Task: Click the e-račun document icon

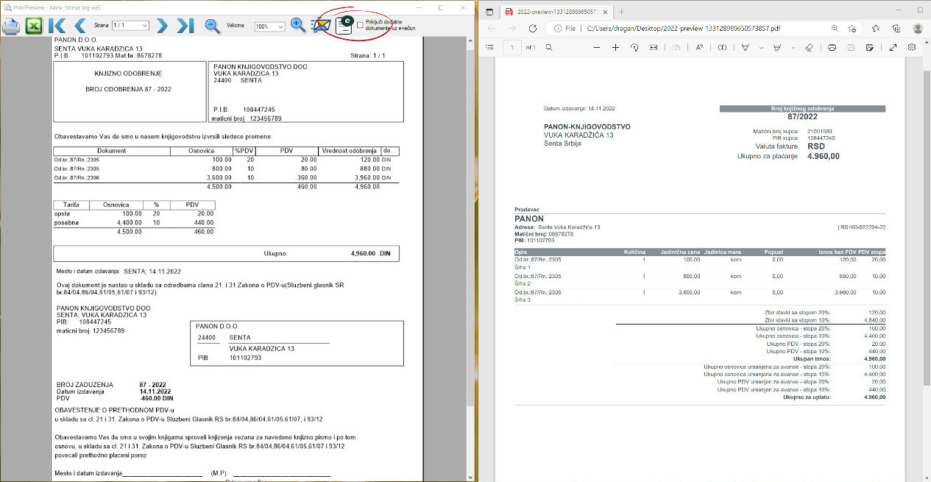Action: 344,24
